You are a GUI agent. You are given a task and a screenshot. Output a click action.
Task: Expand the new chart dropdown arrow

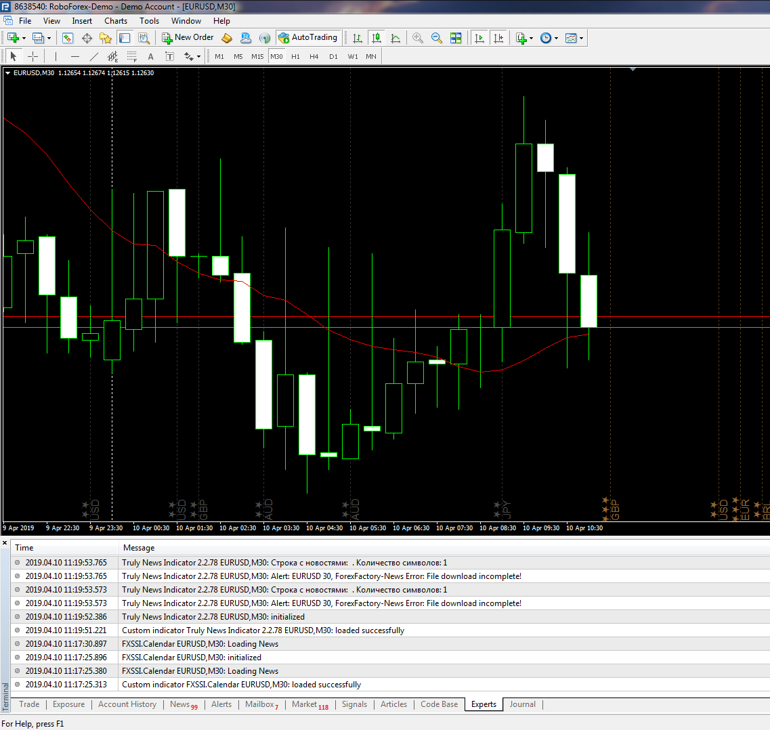click(x=24, y=38)
